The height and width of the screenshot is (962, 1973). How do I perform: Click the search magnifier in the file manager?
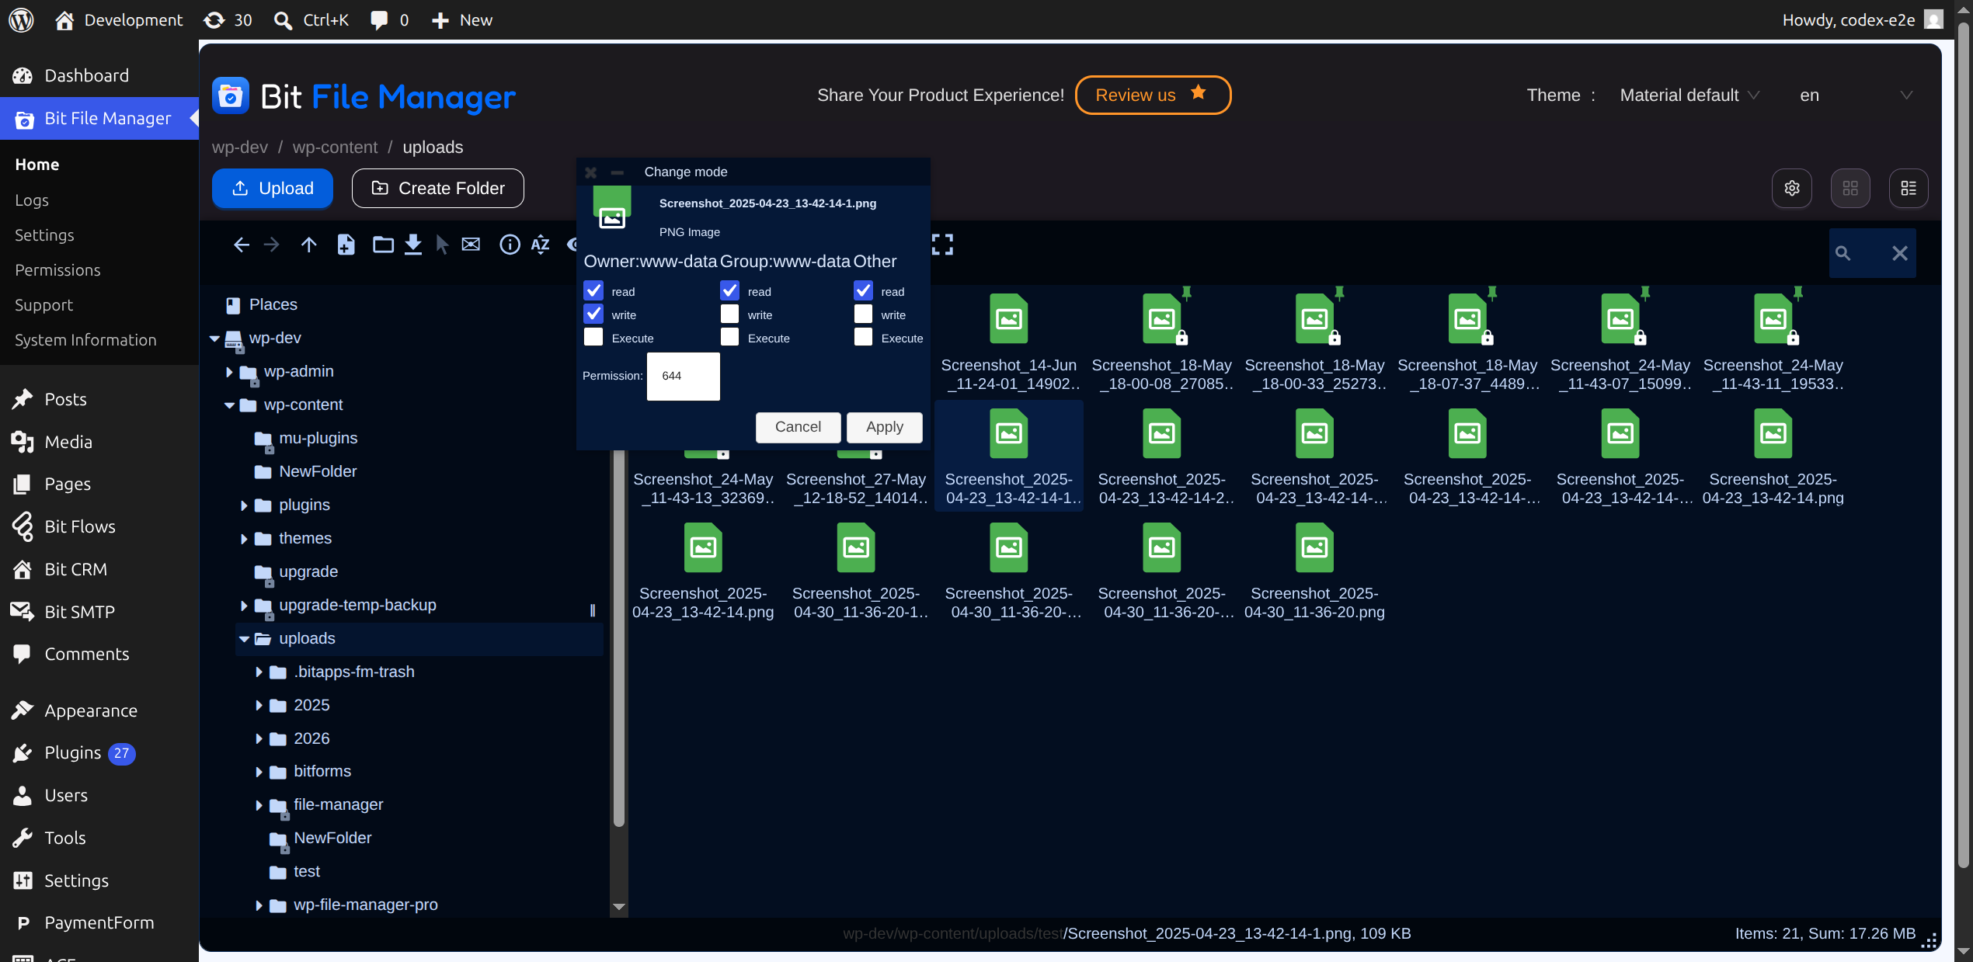[x=1843, y=254]
